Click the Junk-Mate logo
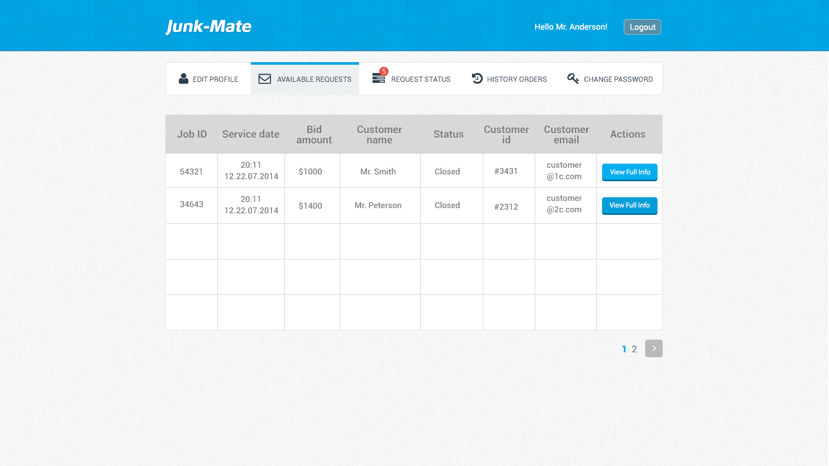Screen dimensions: 829x466 (208, 26)
